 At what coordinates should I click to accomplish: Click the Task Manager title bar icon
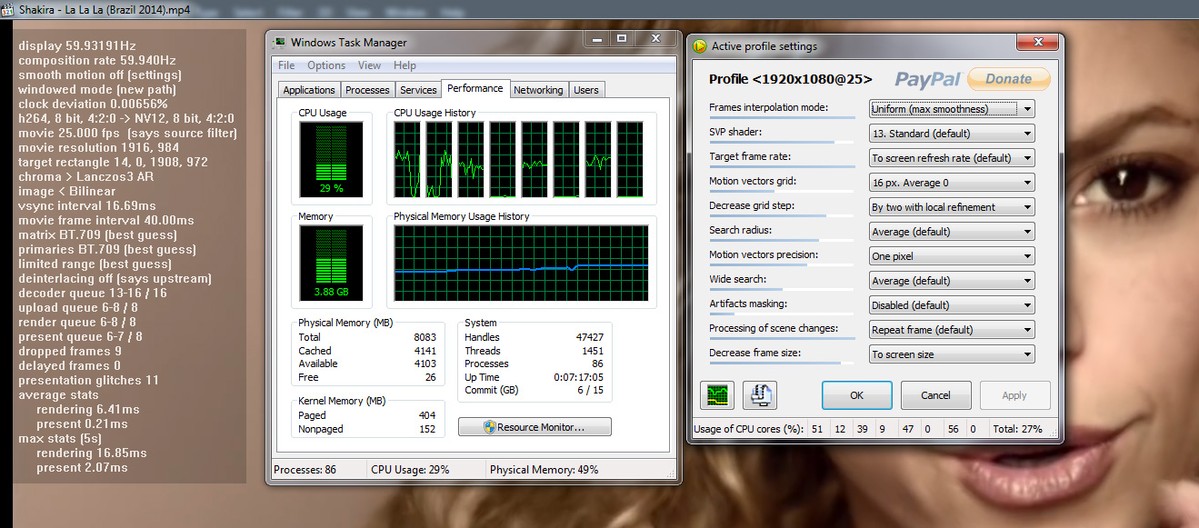point(280,43)
